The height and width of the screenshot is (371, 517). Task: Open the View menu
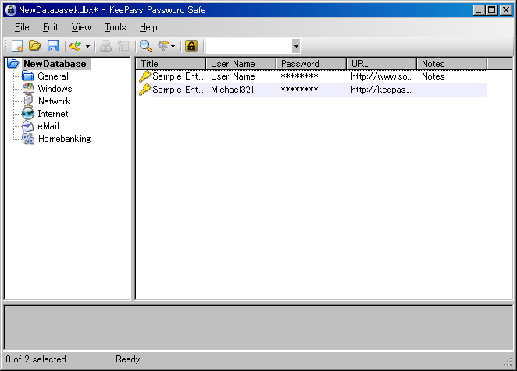[x=81, y=27]
